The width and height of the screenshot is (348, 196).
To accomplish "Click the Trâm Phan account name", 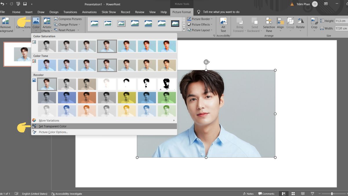I will pos(303,4).
